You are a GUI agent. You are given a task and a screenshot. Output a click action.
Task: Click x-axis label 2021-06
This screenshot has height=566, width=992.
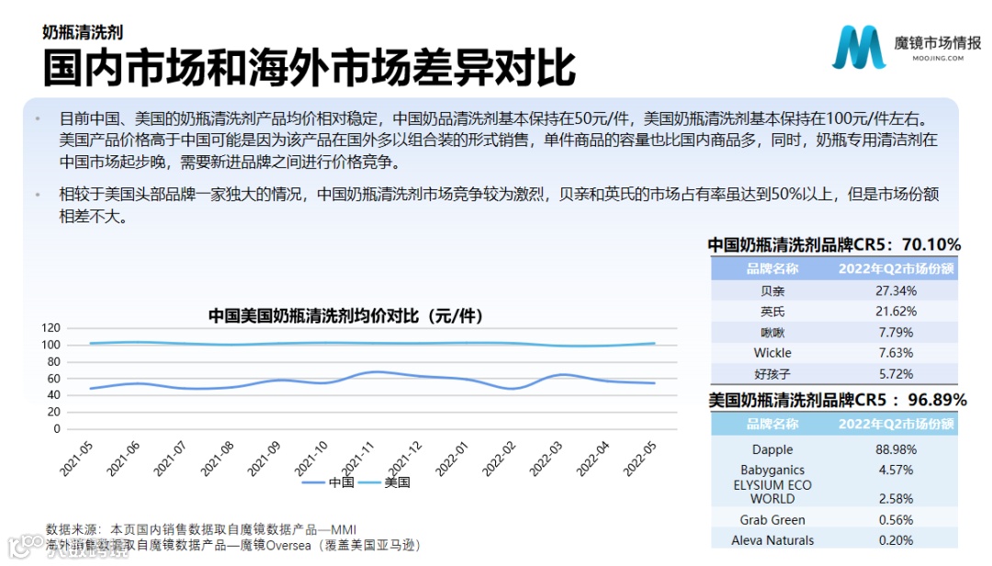(123, 458)
